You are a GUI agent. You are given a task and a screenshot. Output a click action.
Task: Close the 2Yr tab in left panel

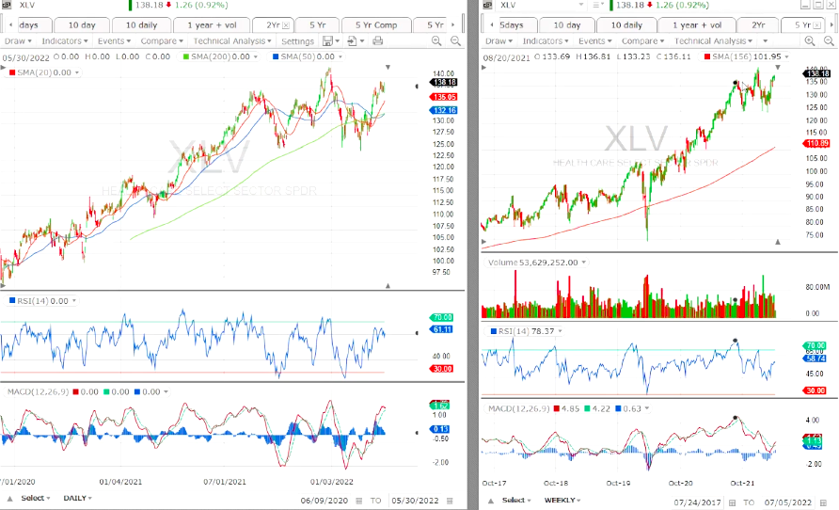(286, 25)
